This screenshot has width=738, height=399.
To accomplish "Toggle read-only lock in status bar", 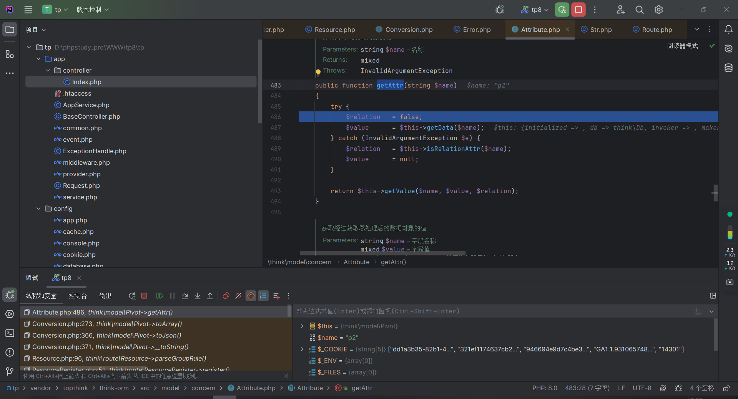I will click(x=726, y=388).
